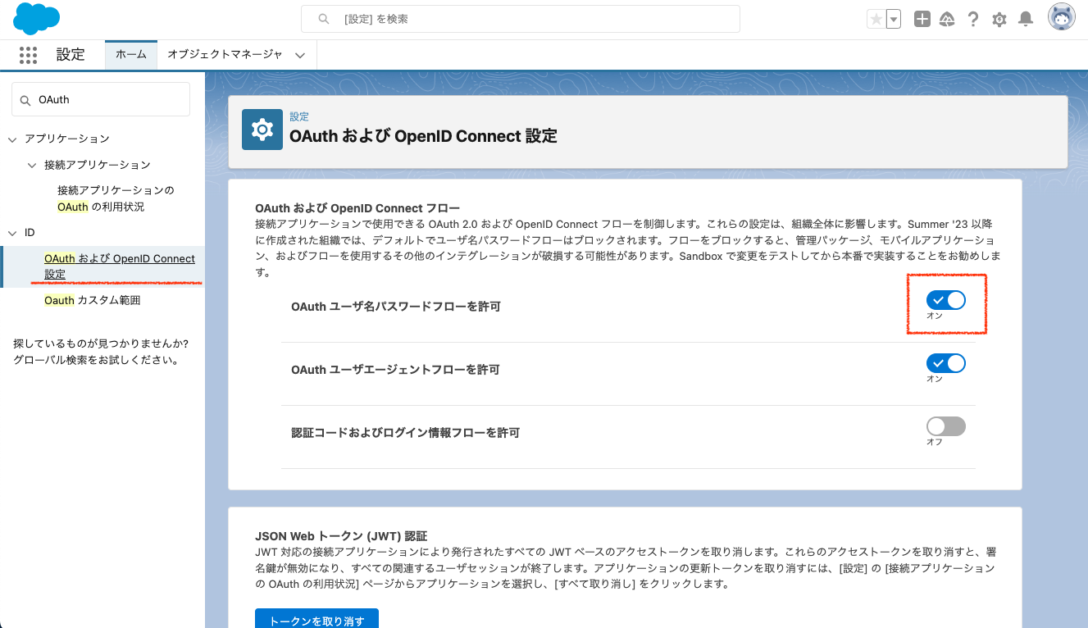Collapse the アプリケーション tree section
Screen dimensions: 1088x628
pyautogui.click(x=11, y=138)
